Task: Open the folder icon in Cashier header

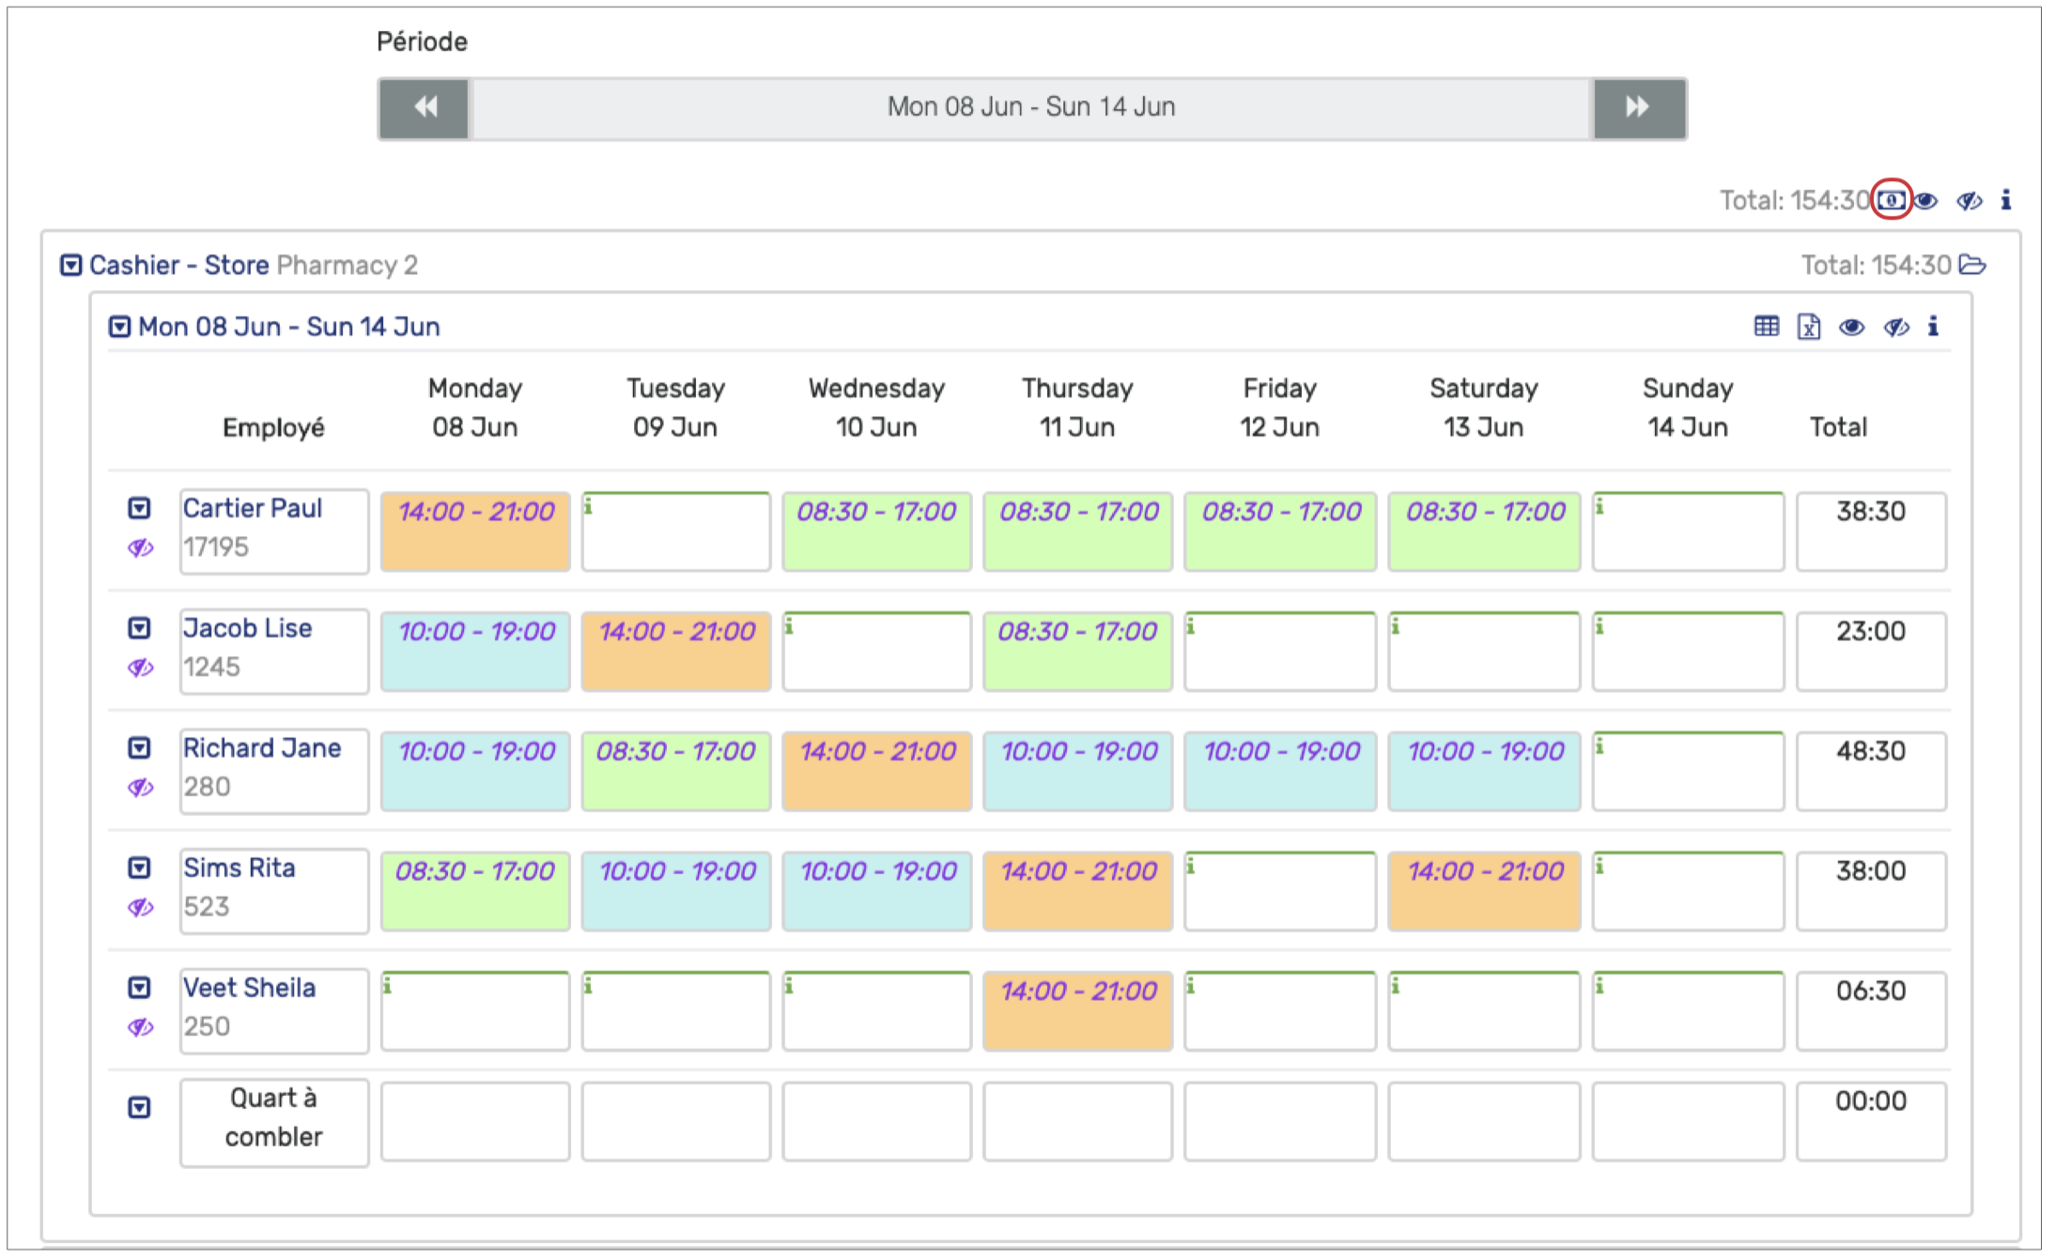Action: 1972,266
